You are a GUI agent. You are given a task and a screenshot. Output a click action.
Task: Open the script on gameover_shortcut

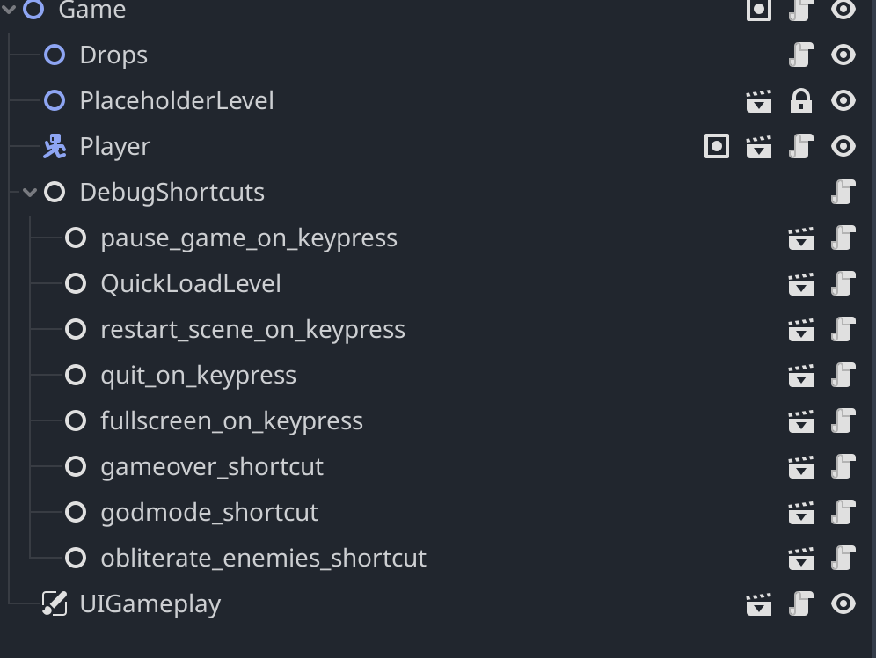pos(845,466)
